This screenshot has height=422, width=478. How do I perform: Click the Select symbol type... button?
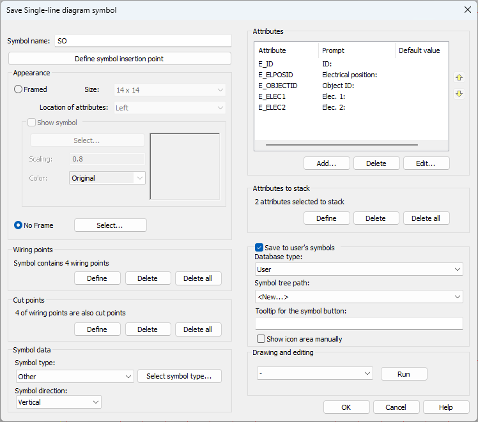179,376
